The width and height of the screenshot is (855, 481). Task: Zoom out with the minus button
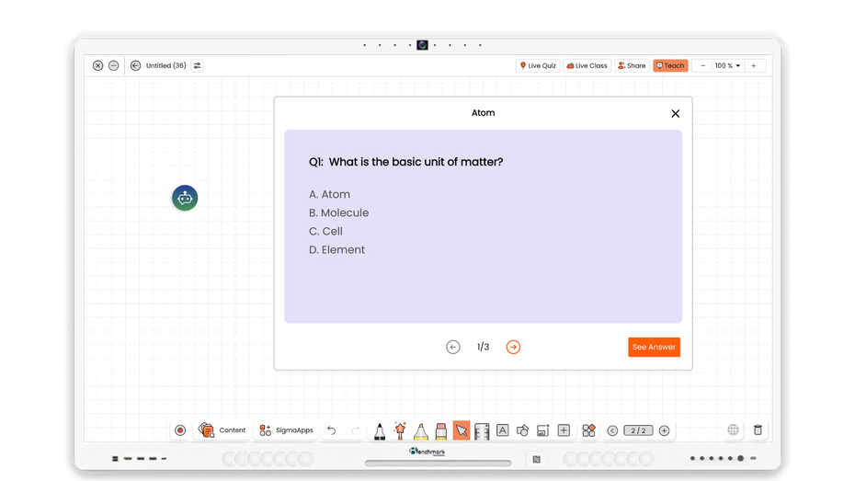(x=703, y=65)
